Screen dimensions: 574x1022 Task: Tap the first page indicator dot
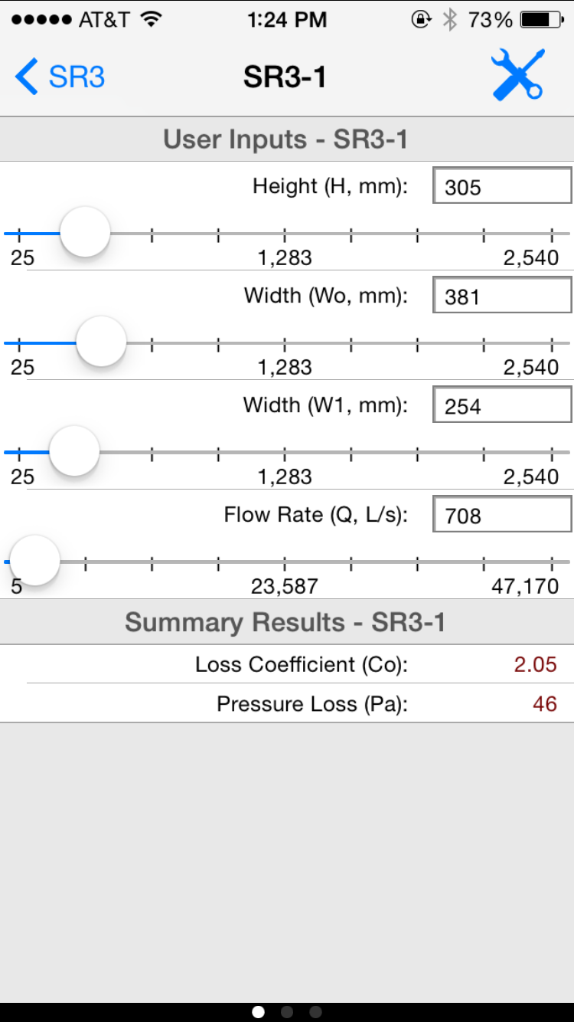pos(259,1012)
